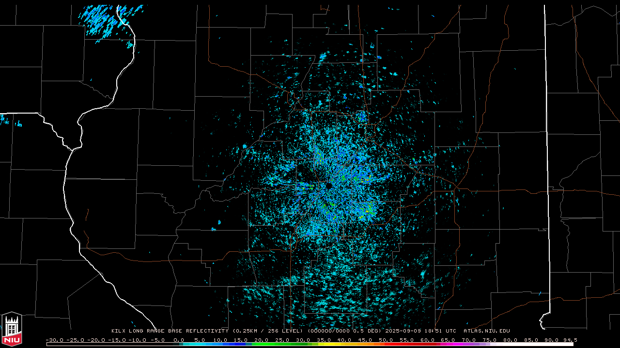
Task: Click the 35.0 scale label
Action: point(324,340)
